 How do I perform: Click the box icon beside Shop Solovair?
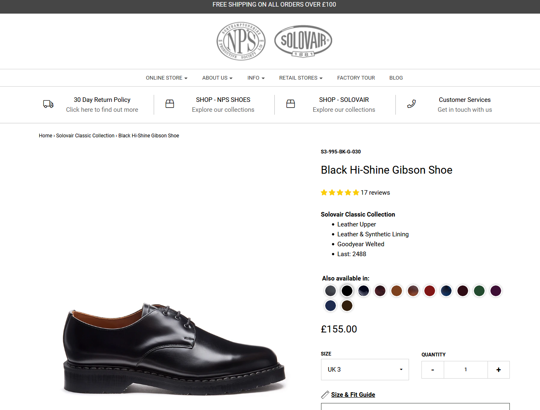pyautogui.click(x=291, y=104)
